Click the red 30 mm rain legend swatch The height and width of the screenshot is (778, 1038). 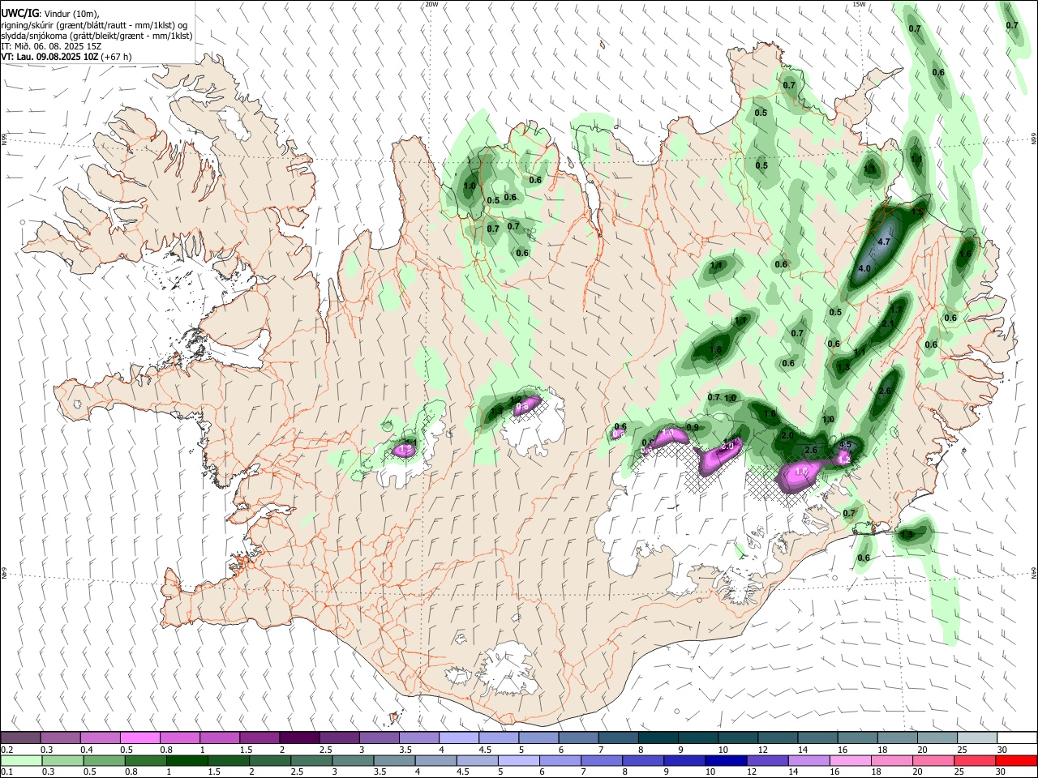[x=1016, y=760]
